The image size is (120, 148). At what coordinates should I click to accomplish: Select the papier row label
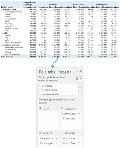7,21
